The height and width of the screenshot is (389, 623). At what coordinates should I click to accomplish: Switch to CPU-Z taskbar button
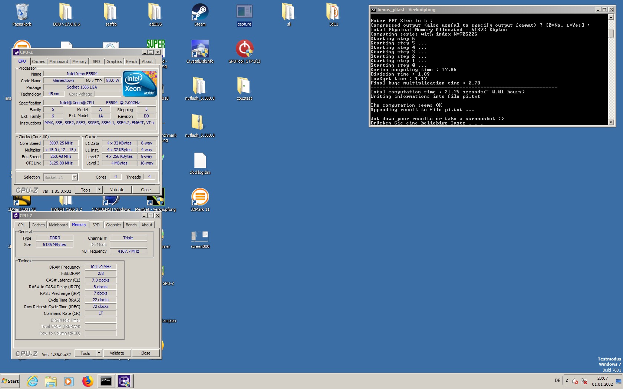(124, 381)
